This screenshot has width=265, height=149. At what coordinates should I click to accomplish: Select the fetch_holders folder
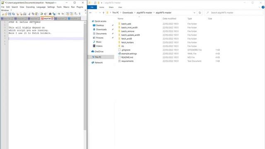click(x=128, y=42)
